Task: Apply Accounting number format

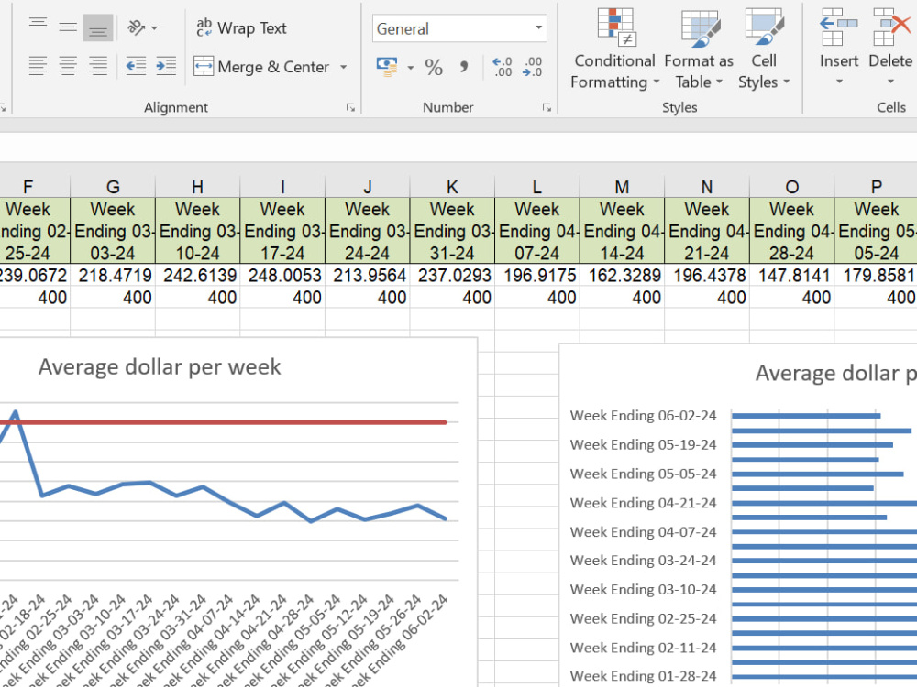Action: pyautogui.click(x=387, y=67)
